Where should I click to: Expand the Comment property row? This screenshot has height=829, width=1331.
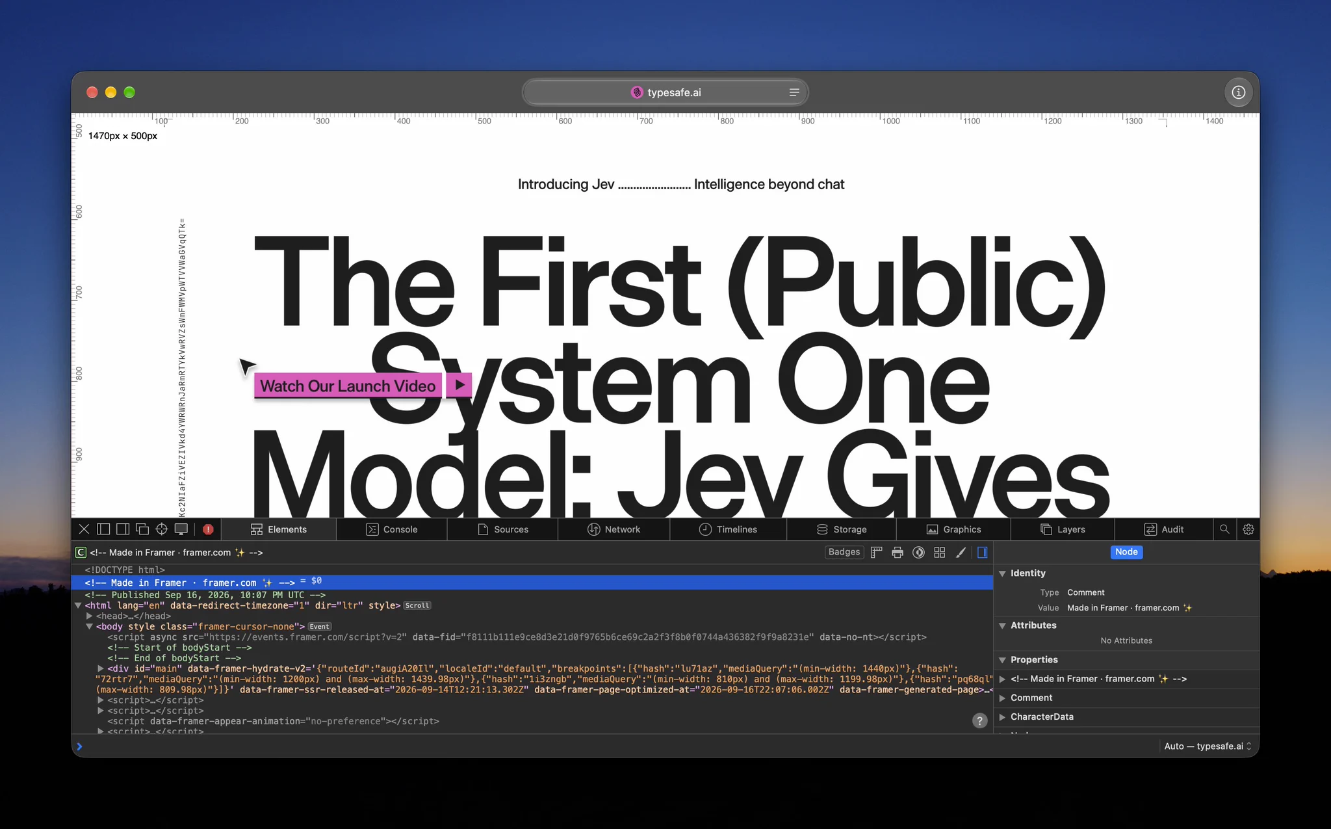[1003, 698]
